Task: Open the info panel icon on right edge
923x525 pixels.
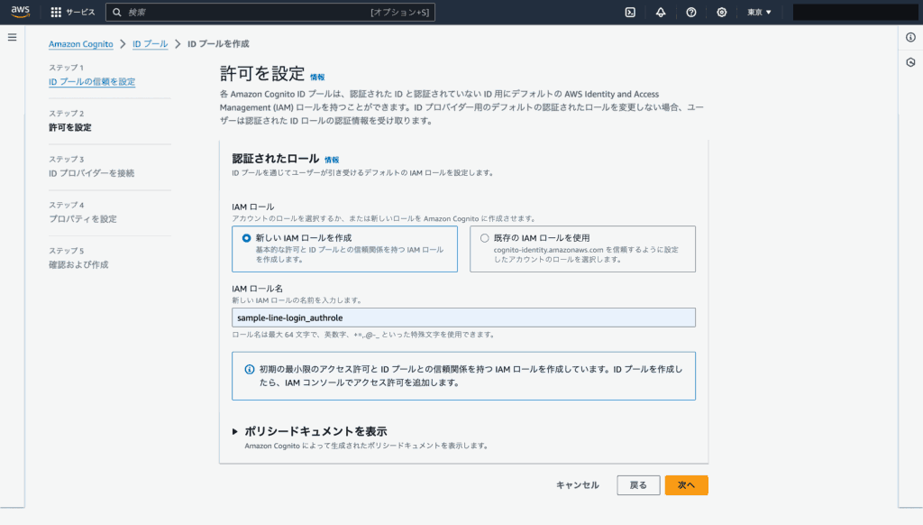Action: [x=910, y=37]
